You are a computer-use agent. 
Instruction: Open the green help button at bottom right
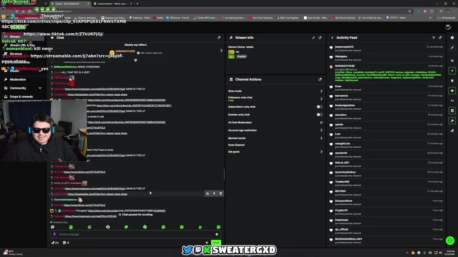450,241
